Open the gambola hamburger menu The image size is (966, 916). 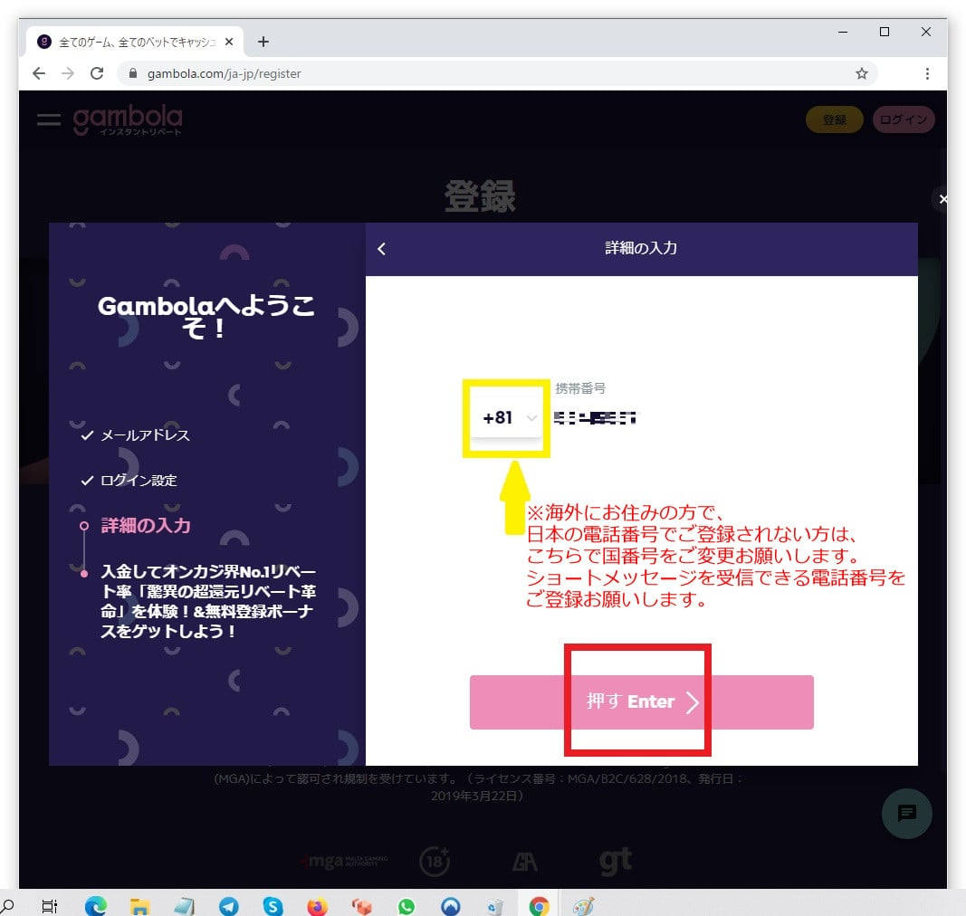pos(49,119)
